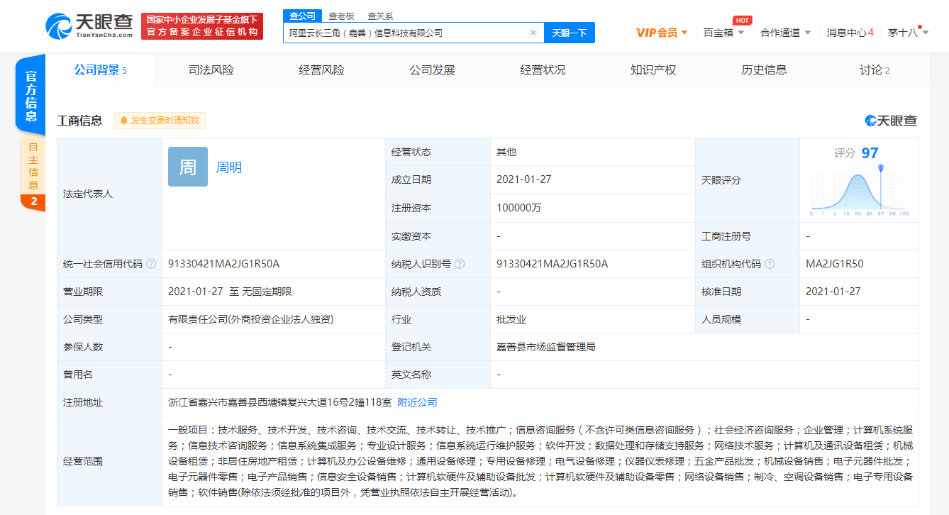Switch to the 知识产权 tab
The width and height of the screenshot is (949, 515).
pyautogui.click(x=653, y=70)
